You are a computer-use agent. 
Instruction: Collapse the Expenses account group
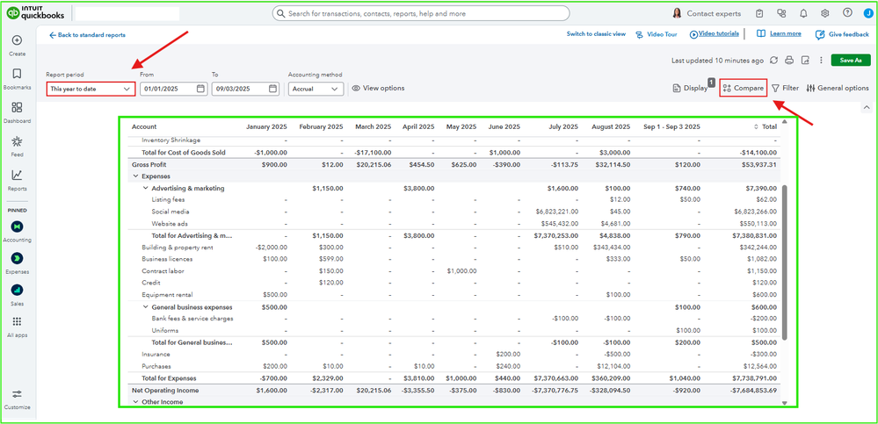tap(135, 176)
